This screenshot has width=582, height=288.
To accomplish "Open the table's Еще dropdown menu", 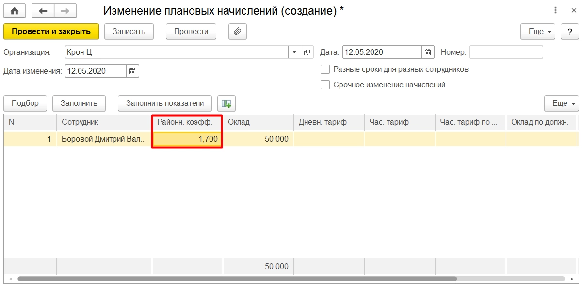I will click(x=562, y=103).
